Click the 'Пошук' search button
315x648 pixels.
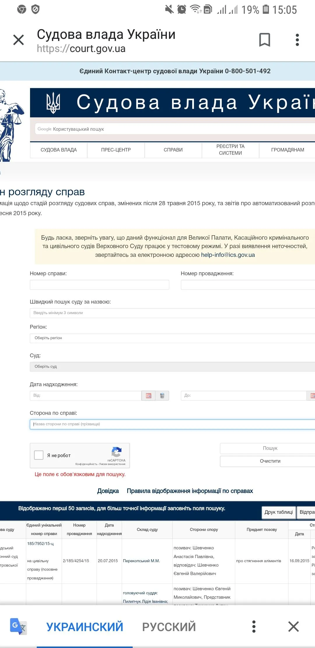pos(270,448)
